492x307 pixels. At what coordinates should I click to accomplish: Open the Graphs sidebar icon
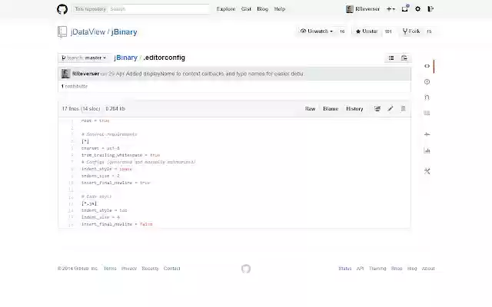(427, 150)
